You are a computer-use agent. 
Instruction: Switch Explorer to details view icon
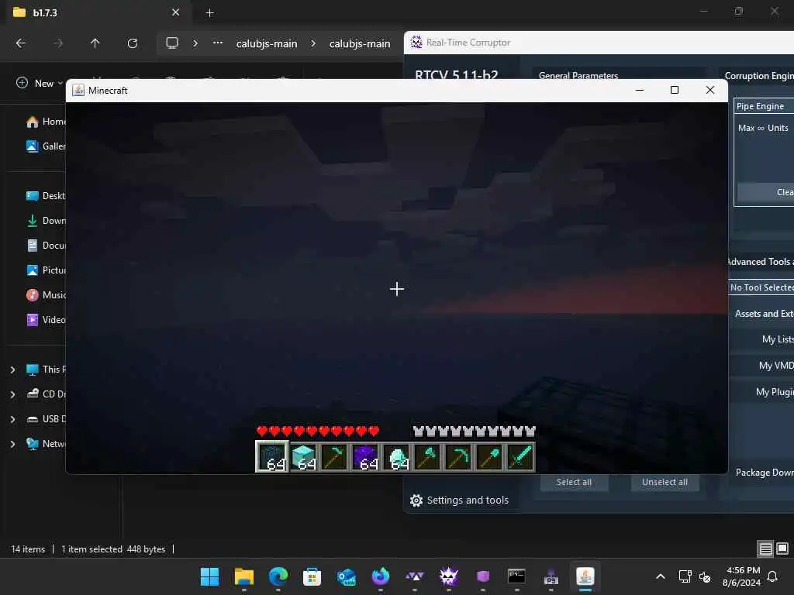click(x=765, y=549)
